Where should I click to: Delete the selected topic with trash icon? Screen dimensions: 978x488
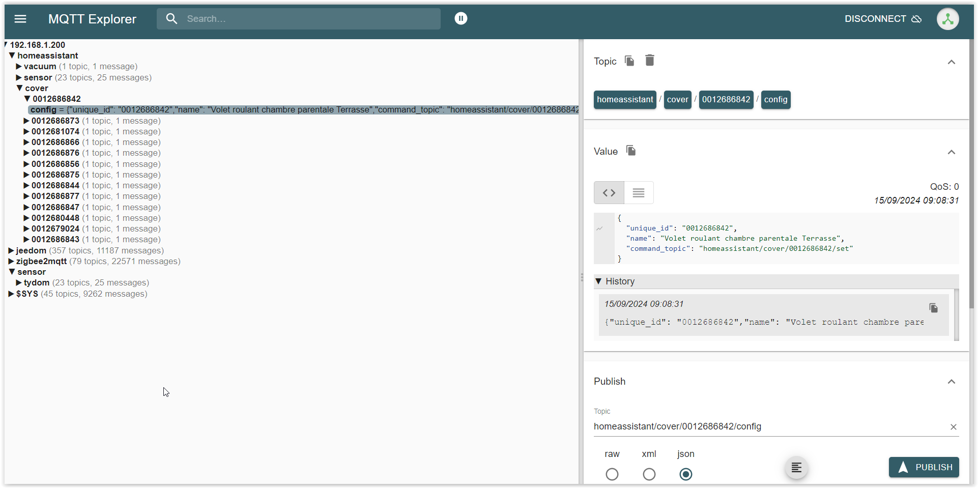[x=649, y=61]
